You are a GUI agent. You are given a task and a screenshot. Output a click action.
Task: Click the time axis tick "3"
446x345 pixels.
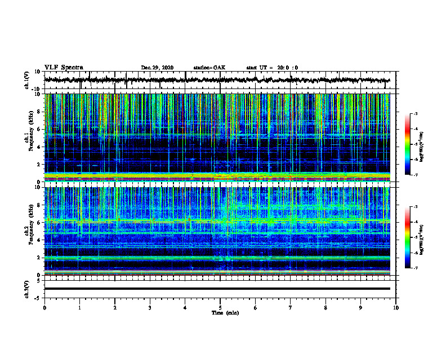(x=150, y=308)
